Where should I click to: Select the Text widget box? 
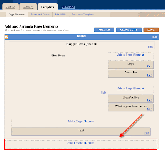81,132
